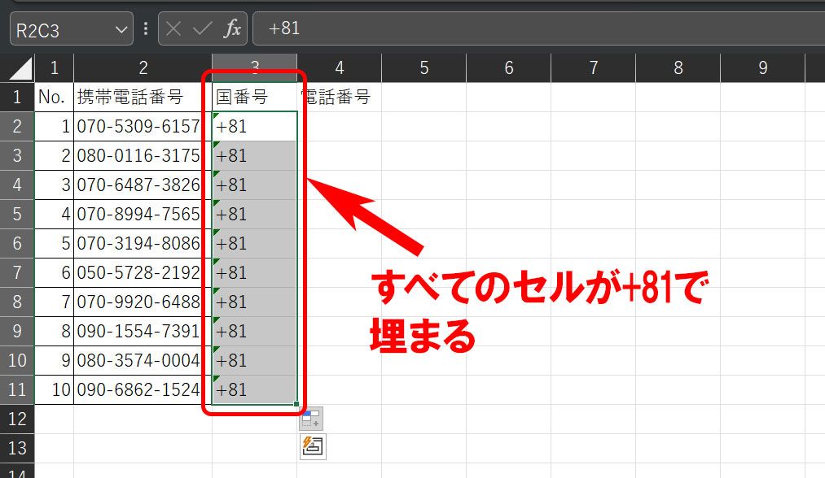825x478 pixels.
Task: Click cell with phone number 070-9920-6488
Action: click(x=143, y=302)
